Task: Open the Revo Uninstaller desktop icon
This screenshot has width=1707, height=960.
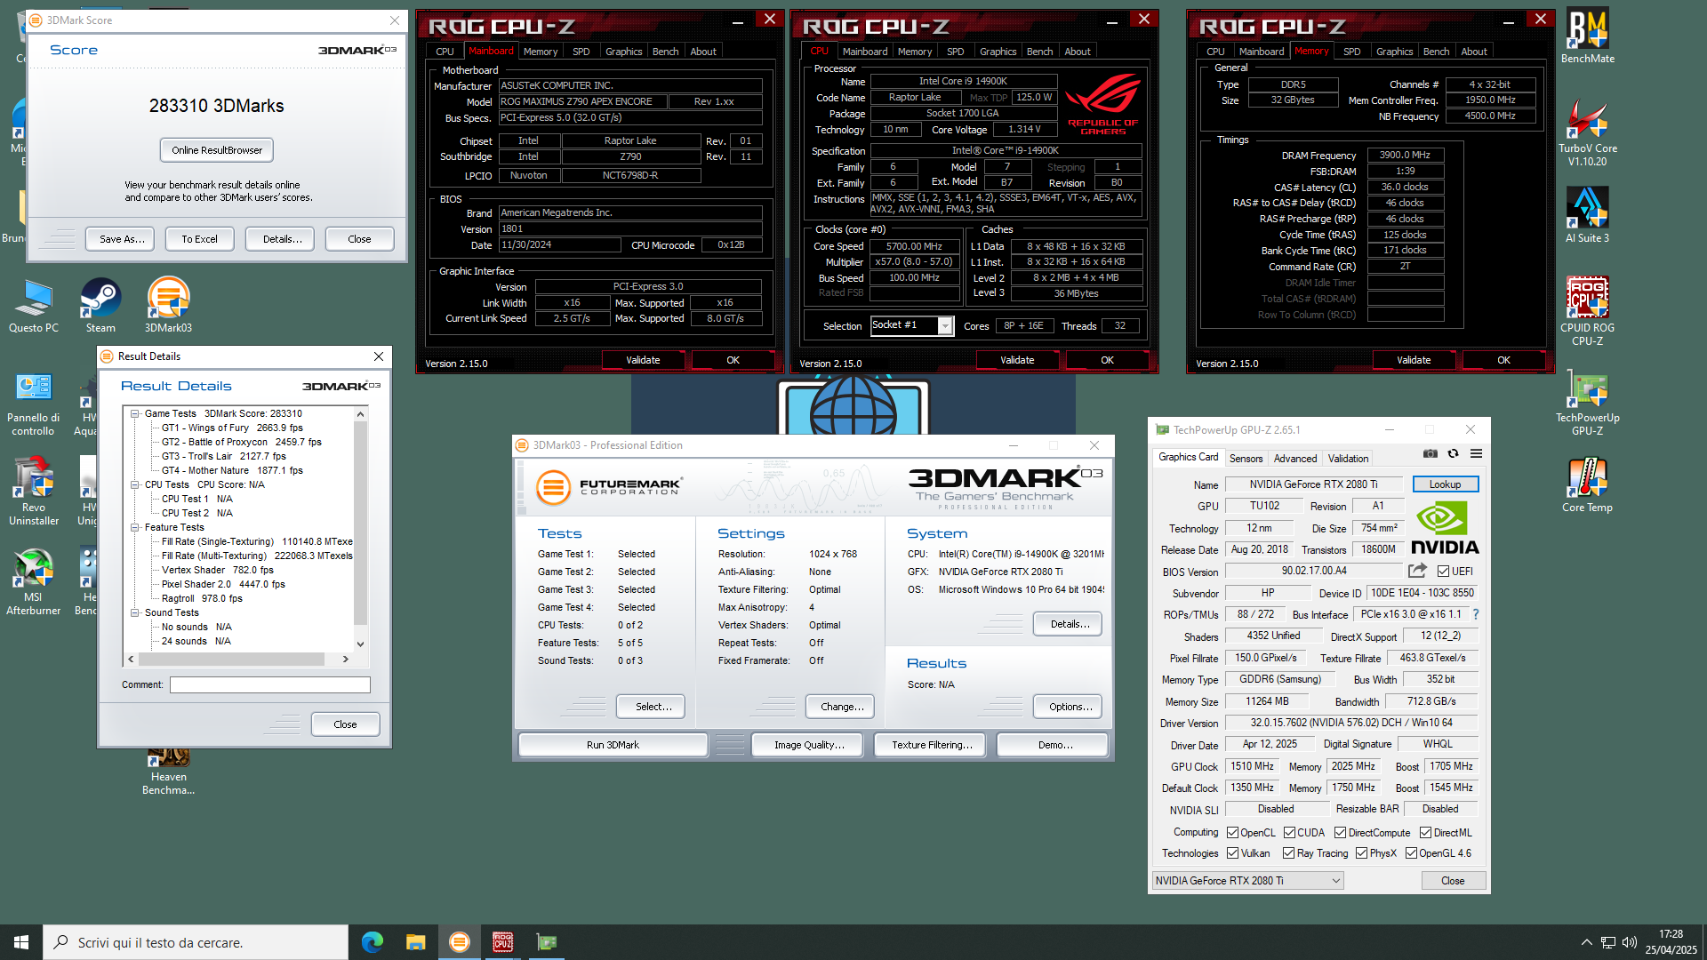Action: [34, 491]
